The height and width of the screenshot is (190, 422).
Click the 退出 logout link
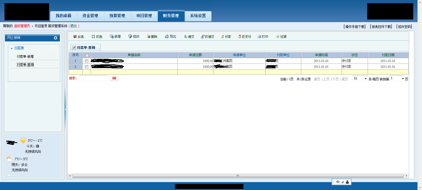(74, 26)
